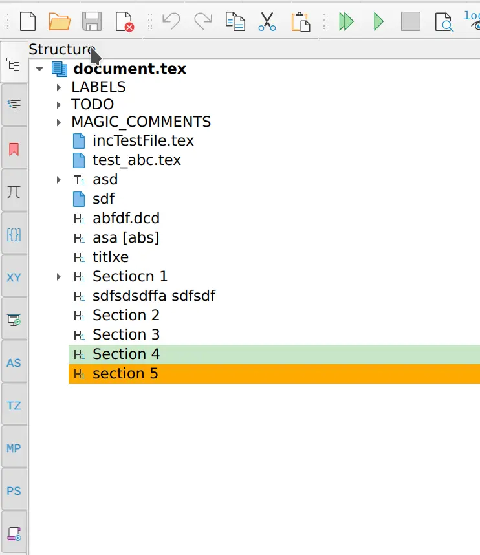Run Build & View double-arrow button
Screen dimensions: 480x555
tap(347, 22)
